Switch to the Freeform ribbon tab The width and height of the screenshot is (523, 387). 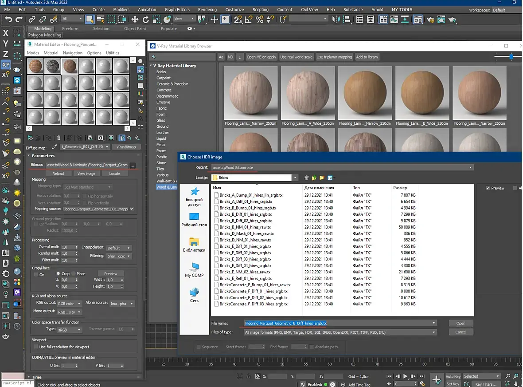click(x=70, y=28)
